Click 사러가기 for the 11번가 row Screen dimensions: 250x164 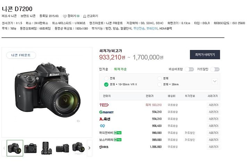pos(214,105)
